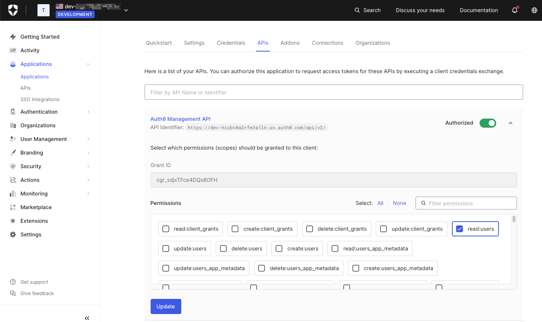Check the update:users permission
The height and width of the screenshot is (322, 542).
(x=166, y=249)
